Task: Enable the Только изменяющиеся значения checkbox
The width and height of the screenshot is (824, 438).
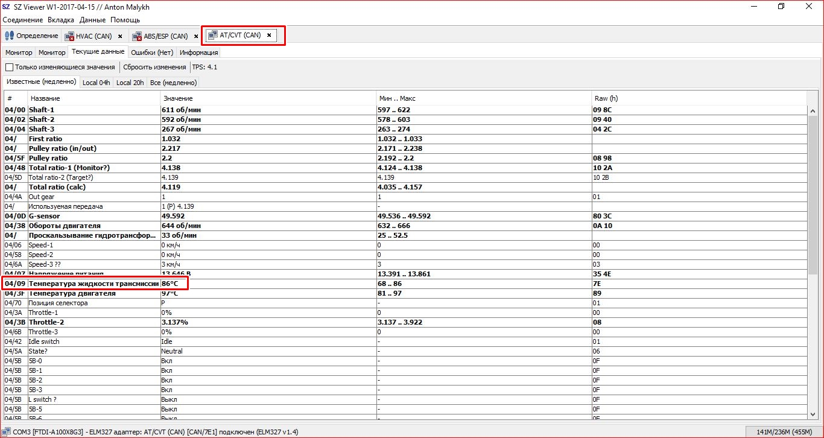Action: point(9,67)
